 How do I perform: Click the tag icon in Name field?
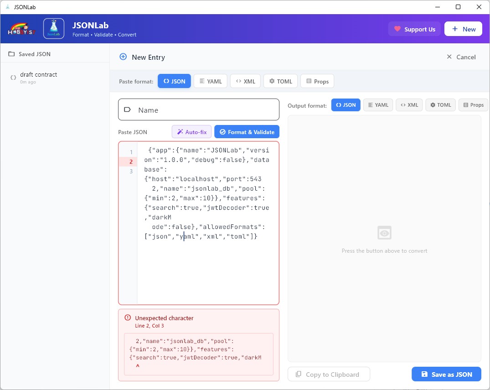click(128, 110)
